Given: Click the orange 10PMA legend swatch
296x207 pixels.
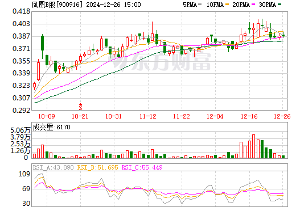Looking at the screenshot, I should (227, 5).
